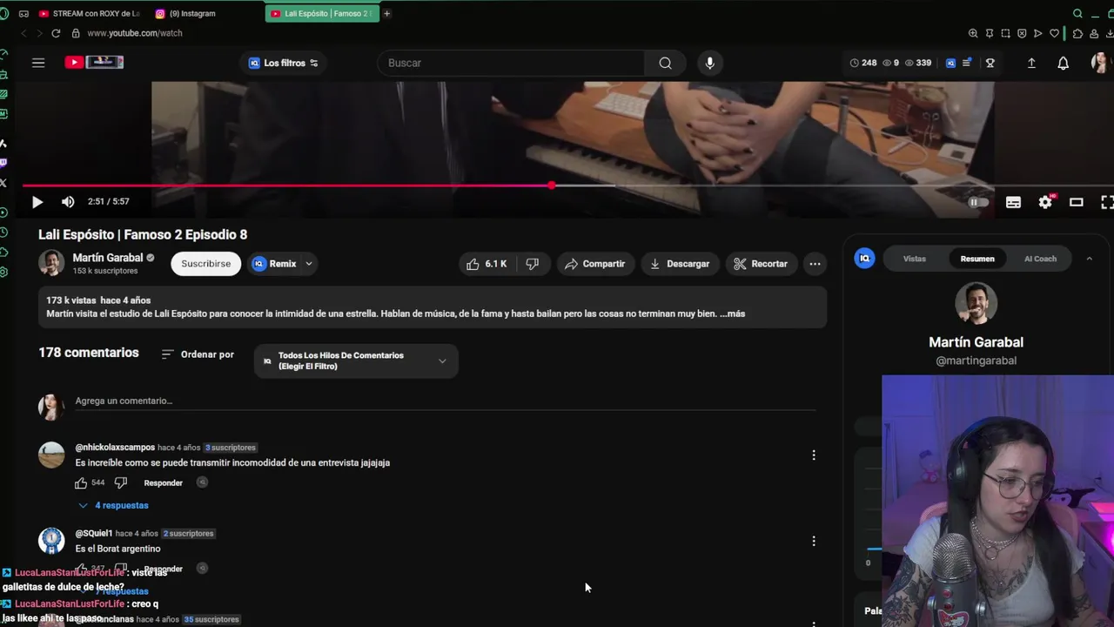Subscribe with the Suscribirse button
The width and height of the screenshot is (1114, 627).
click(x=206, y=264)
